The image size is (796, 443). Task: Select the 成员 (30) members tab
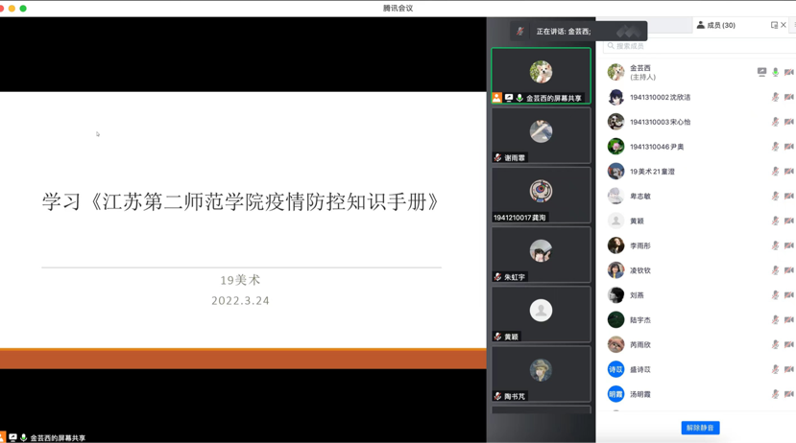[716, 25]
